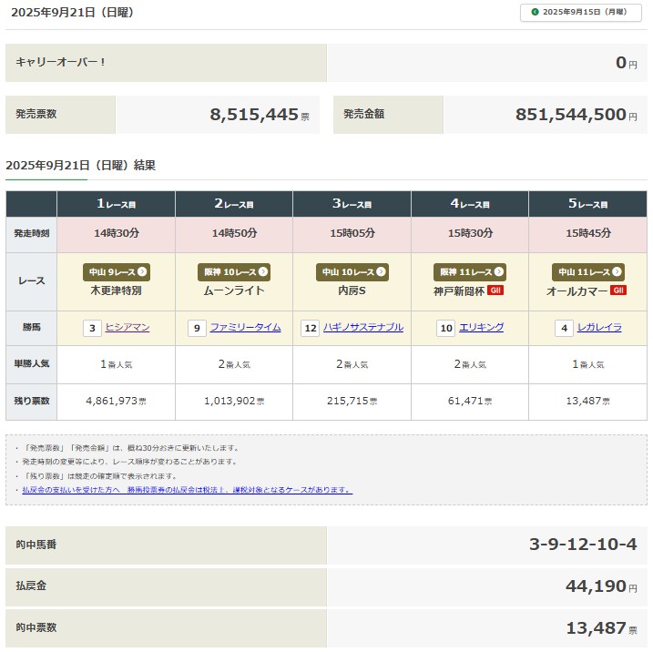Click horse number 3 box by ヒシアマン
Image resolution: width=653 pixels, height=652 pixels.
[x=92, y=328]
